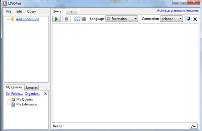
Task: Minimize the LINQPad window
Action: click(x=176, y=3)
